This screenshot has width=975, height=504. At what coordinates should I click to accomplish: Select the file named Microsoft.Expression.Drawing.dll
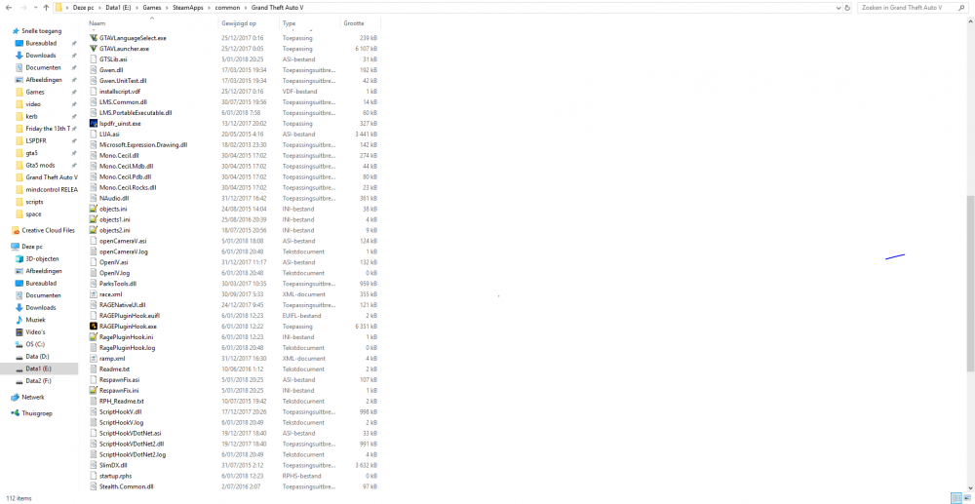[x=143, y=145]
